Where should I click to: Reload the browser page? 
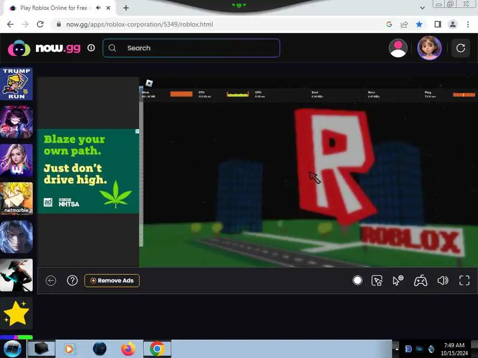[x=40, y=24]
